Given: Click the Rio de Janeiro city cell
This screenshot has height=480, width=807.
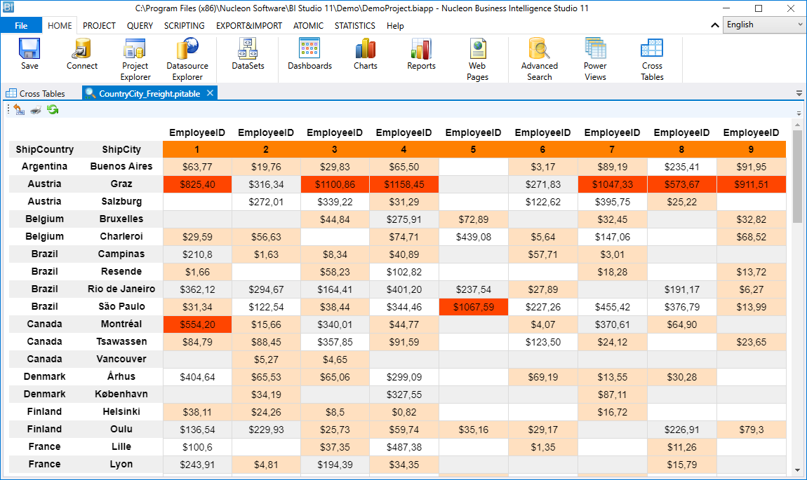Looking at the screenshot, I should [121, 289].
